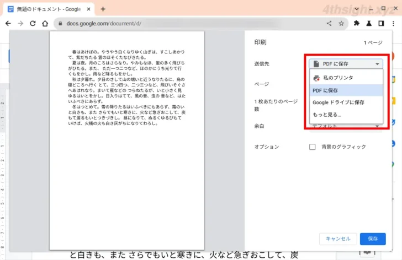
Task: Open the destination dropdown showing PDF に保存
Action: (x=346, y=64)
